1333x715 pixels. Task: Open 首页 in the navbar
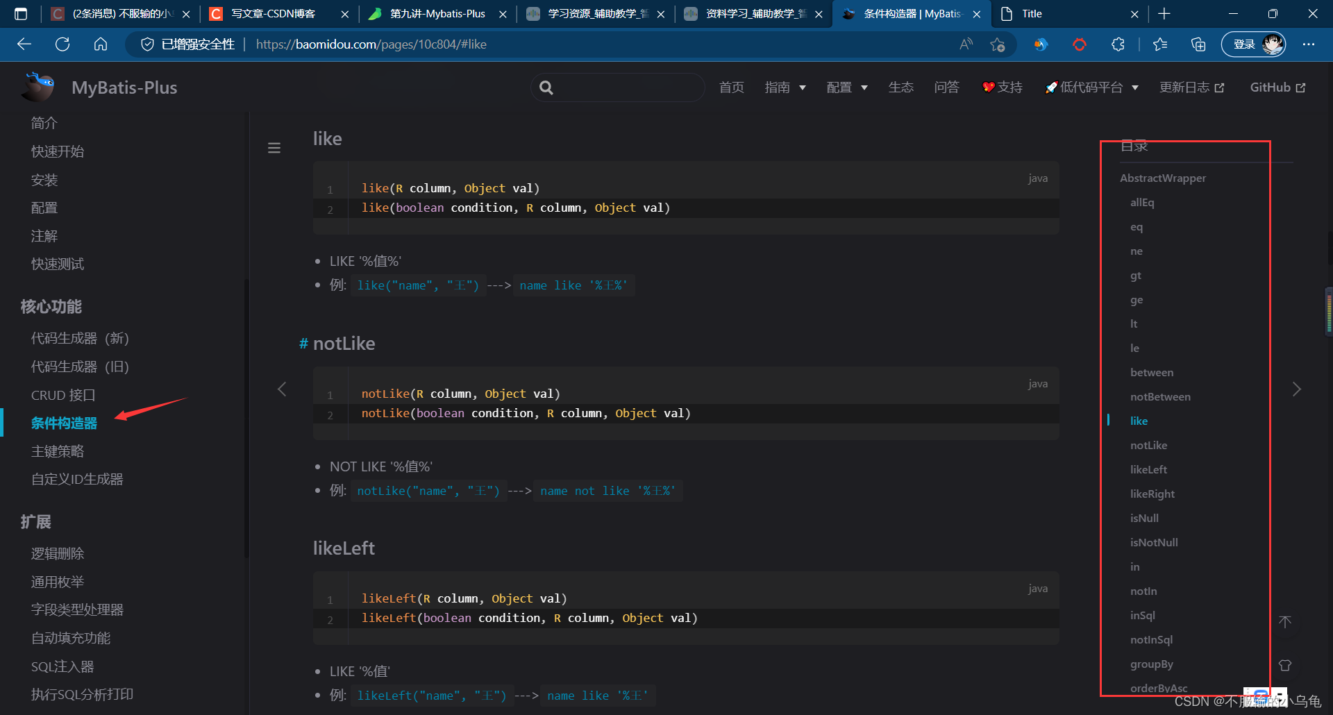pyautogui.click(x=732, y=87)
